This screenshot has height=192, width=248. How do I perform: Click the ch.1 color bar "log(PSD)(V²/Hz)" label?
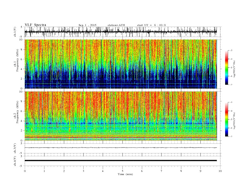(234, 68)
